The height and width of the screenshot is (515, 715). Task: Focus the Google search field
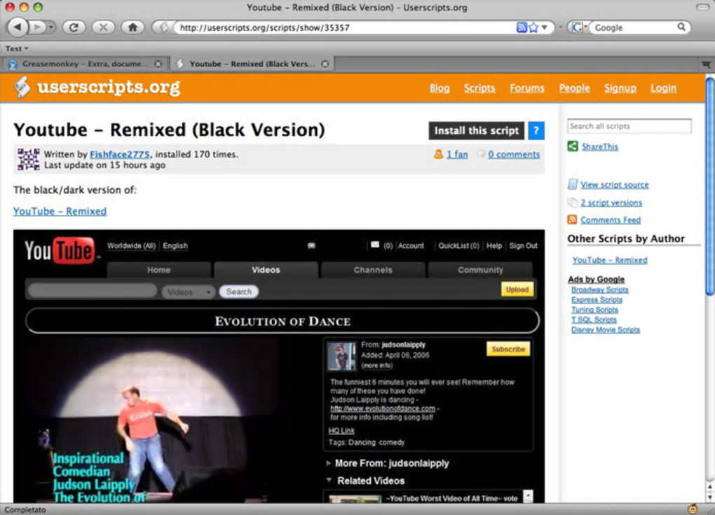coord(634,27)
